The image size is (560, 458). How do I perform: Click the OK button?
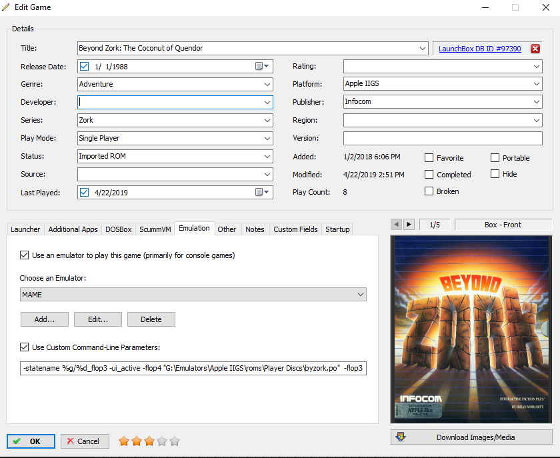(x=31, y=441)
